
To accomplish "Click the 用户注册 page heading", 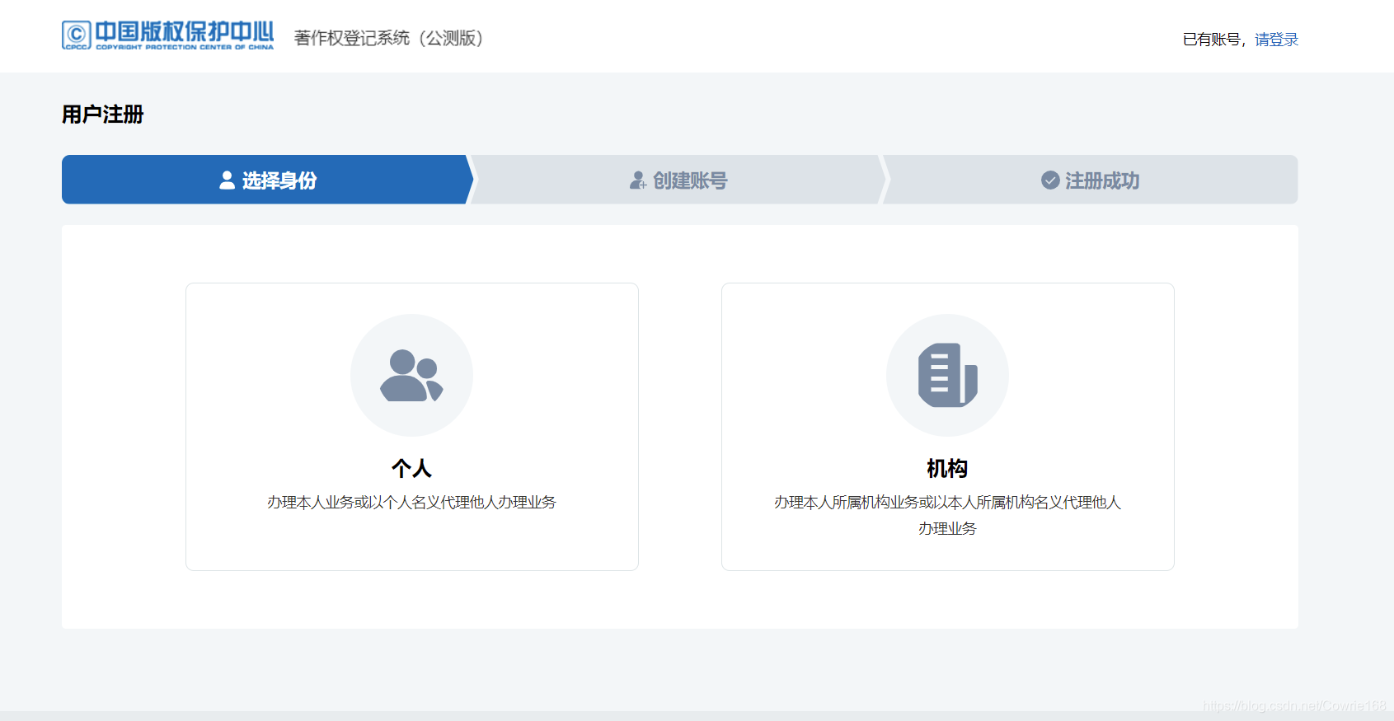I will pyautogui.click(x=103, y=115).
